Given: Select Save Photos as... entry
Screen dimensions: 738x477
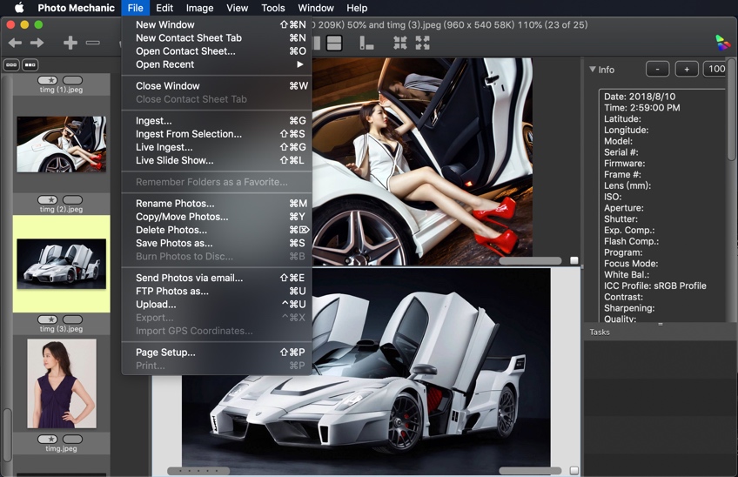Looking at the screenshot, I should pos(217,243).
